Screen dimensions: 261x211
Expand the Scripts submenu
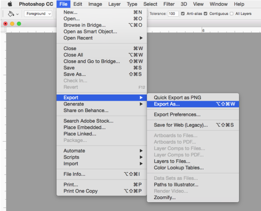point(101,157)
